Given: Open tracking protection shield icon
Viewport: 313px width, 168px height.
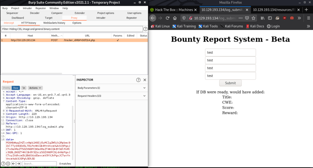Looking at the screenshot, I should tap(184, 18).
